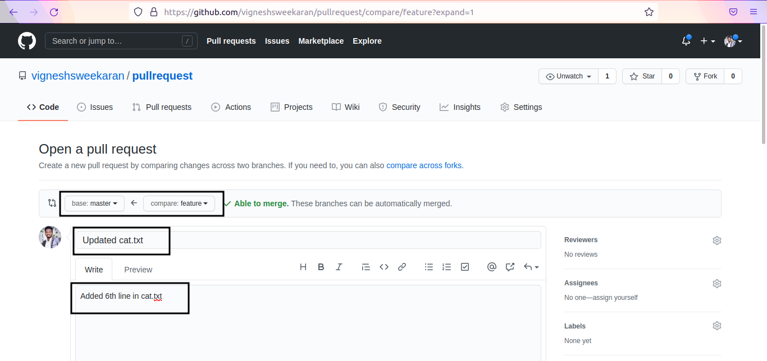Add a numbered list

pos(447,267)
